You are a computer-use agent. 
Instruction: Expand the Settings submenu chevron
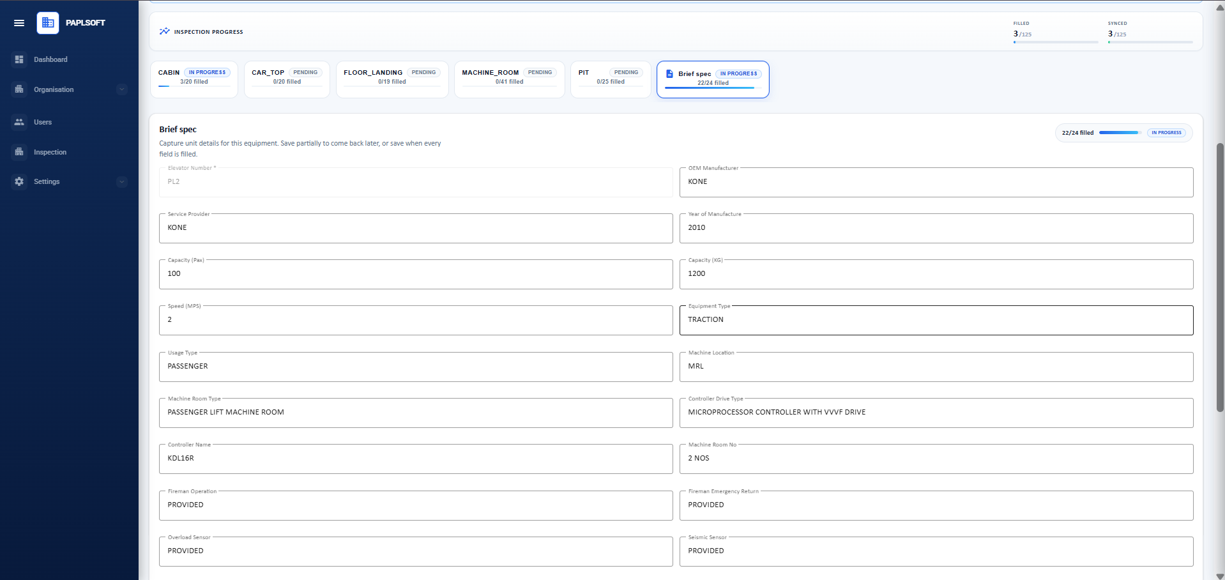[x=122, y=181]
